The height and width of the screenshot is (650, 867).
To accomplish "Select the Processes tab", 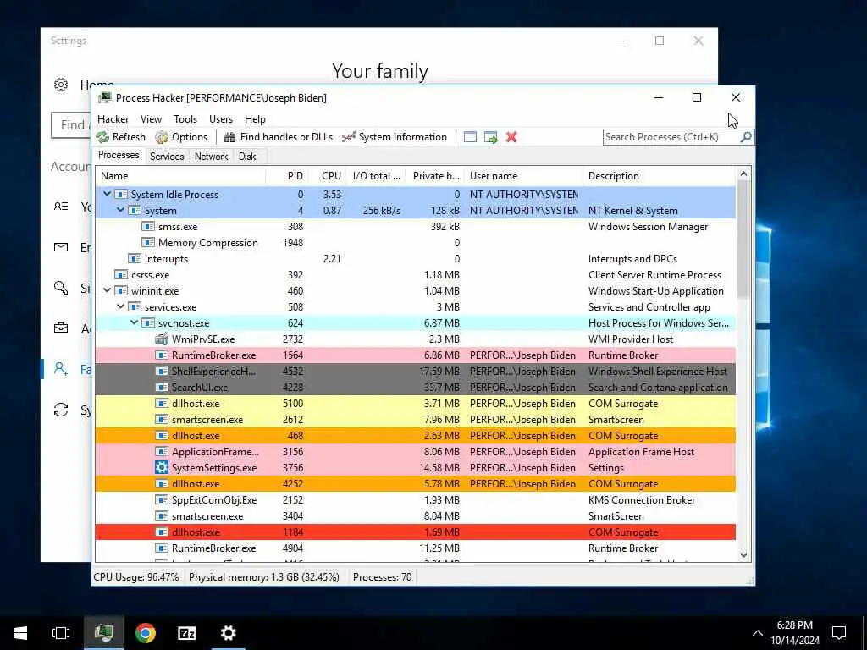I will 119,156.
